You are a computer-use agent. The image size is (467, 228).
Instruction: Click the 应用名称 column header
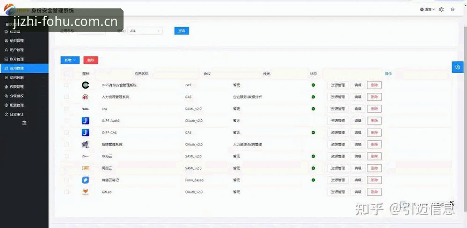click(x=142, y=74)
